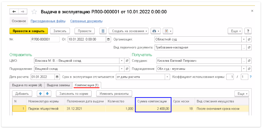Open the calendar picker next to document date

click(108, 40)
